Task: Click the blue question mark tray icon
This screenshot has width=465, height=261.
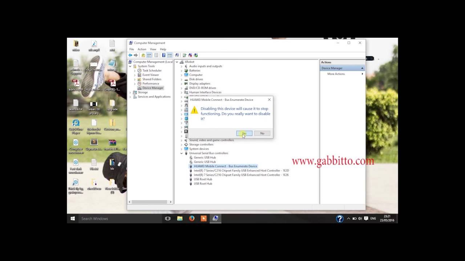Action: click(x=340, y=219)
